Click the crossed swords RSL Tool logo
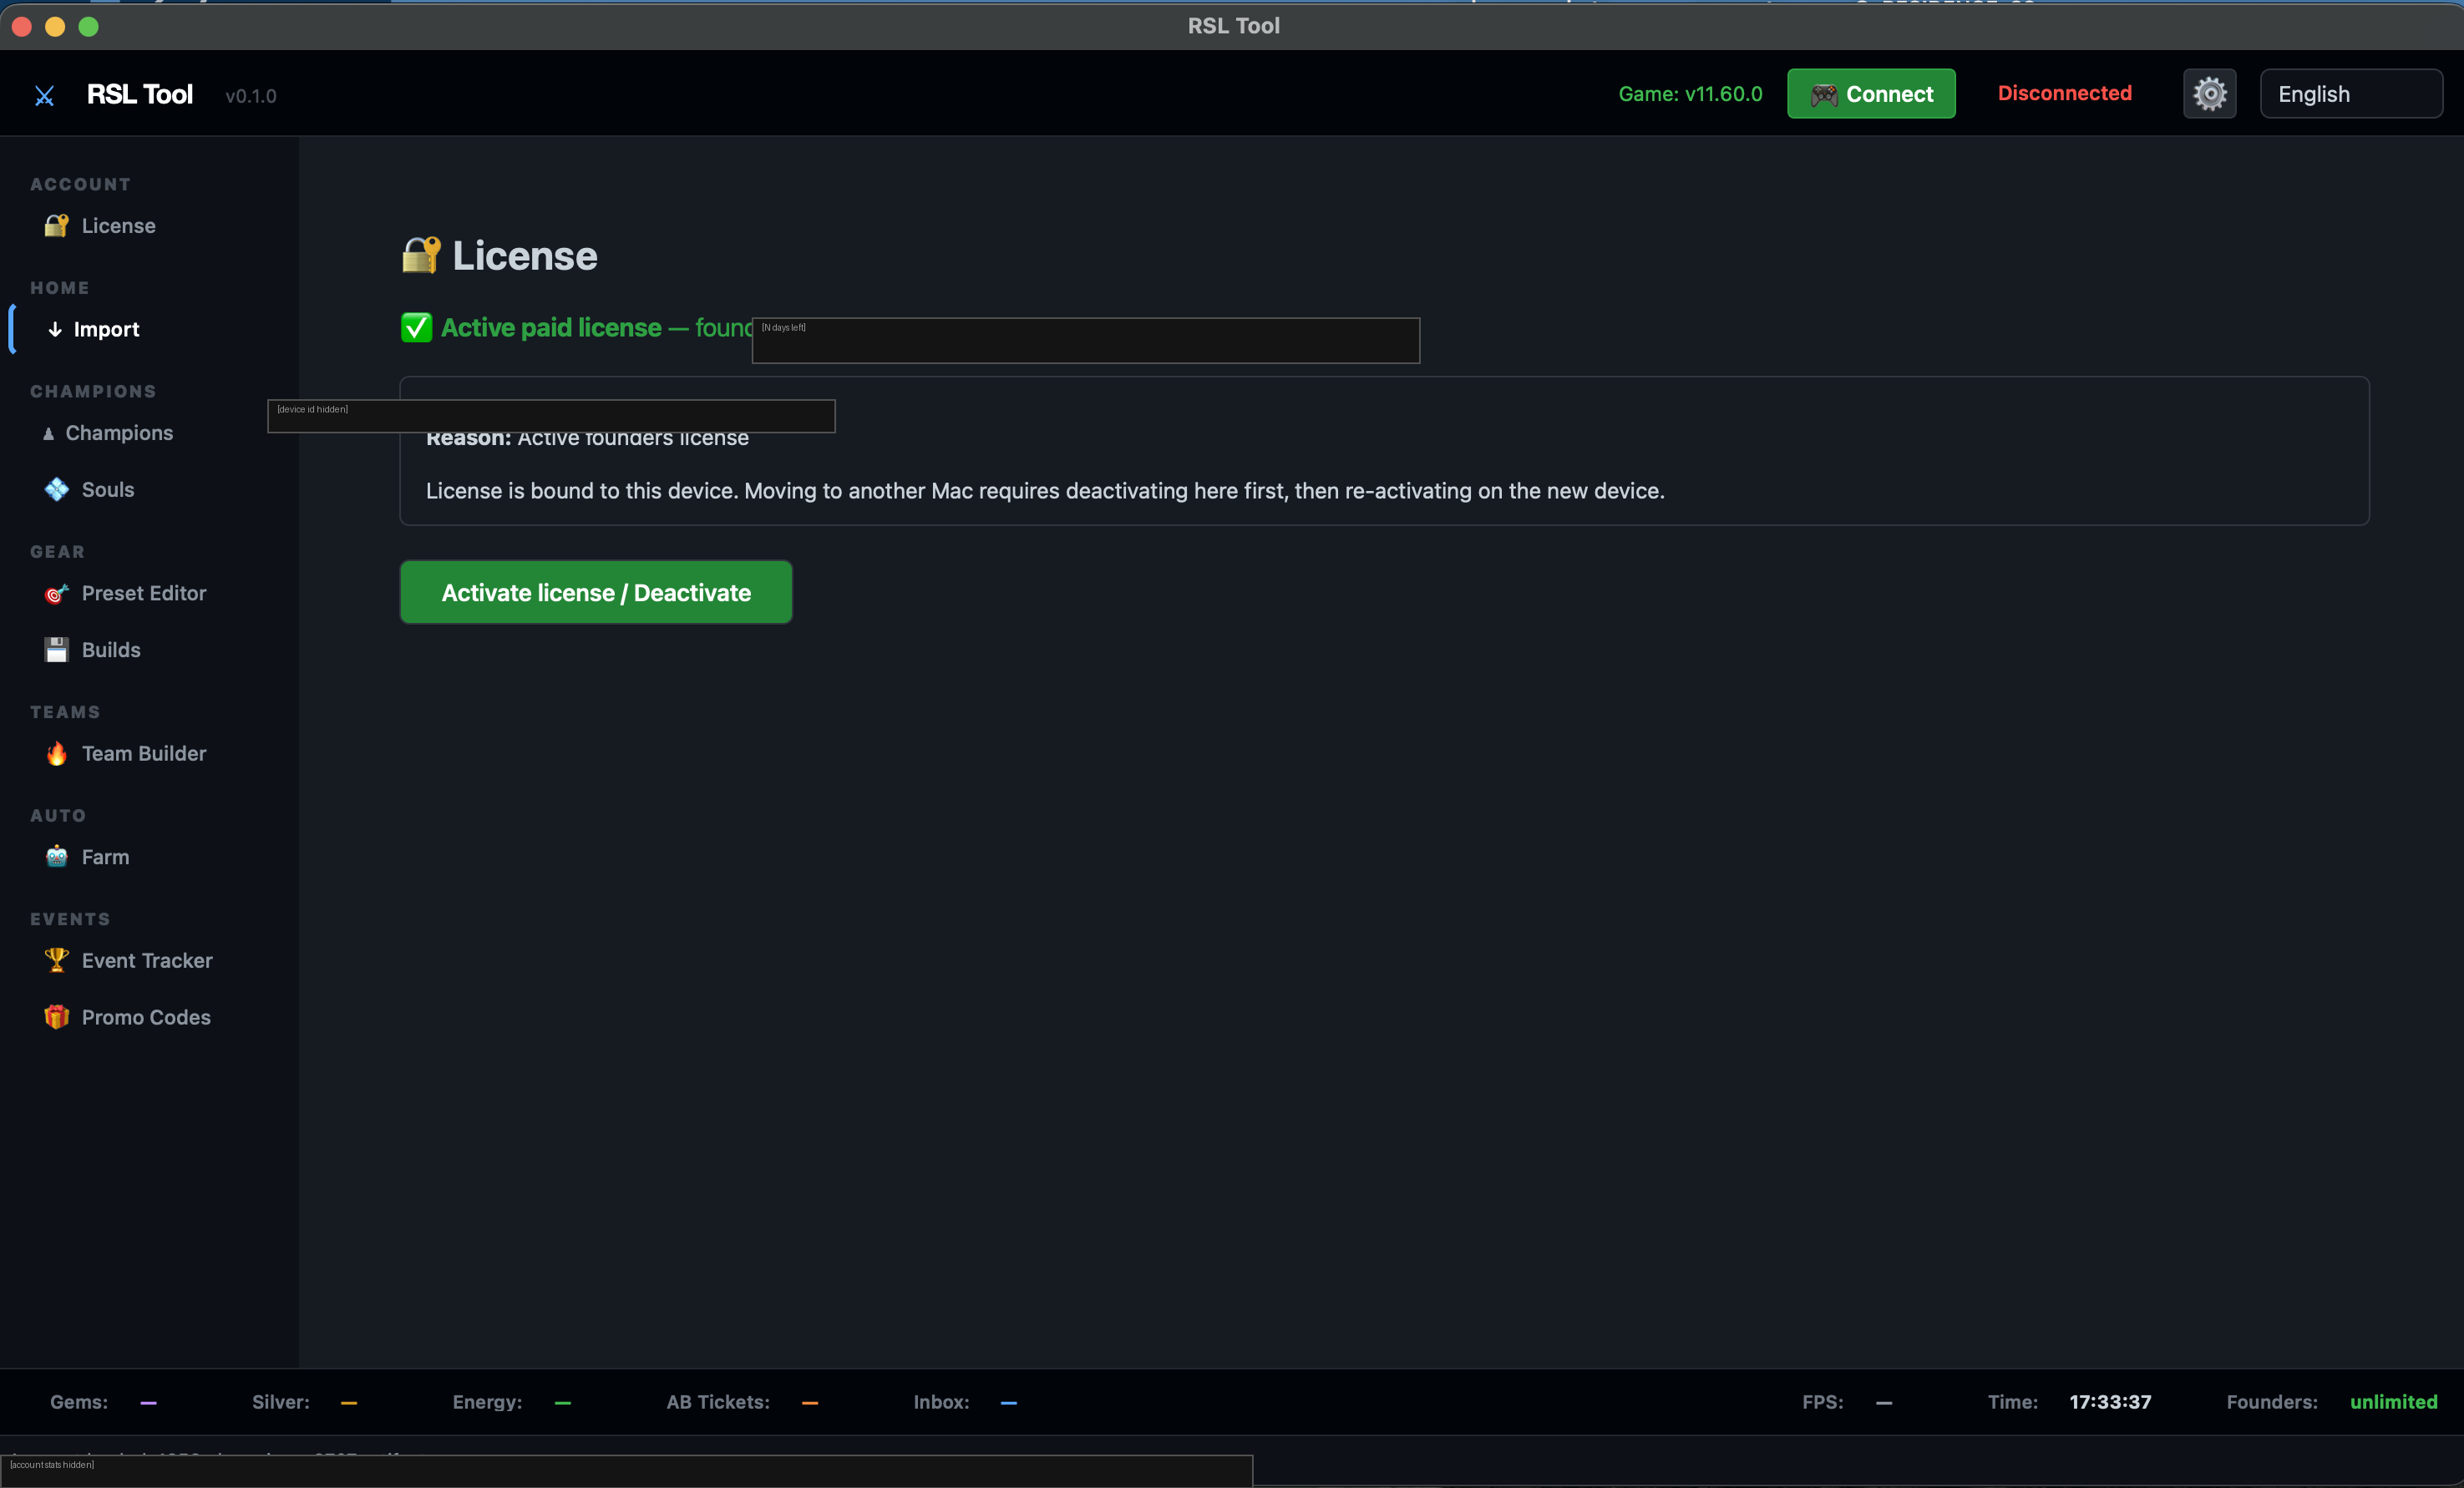2464x1488 pixels. pyautogui.click(x=44, y=96)
